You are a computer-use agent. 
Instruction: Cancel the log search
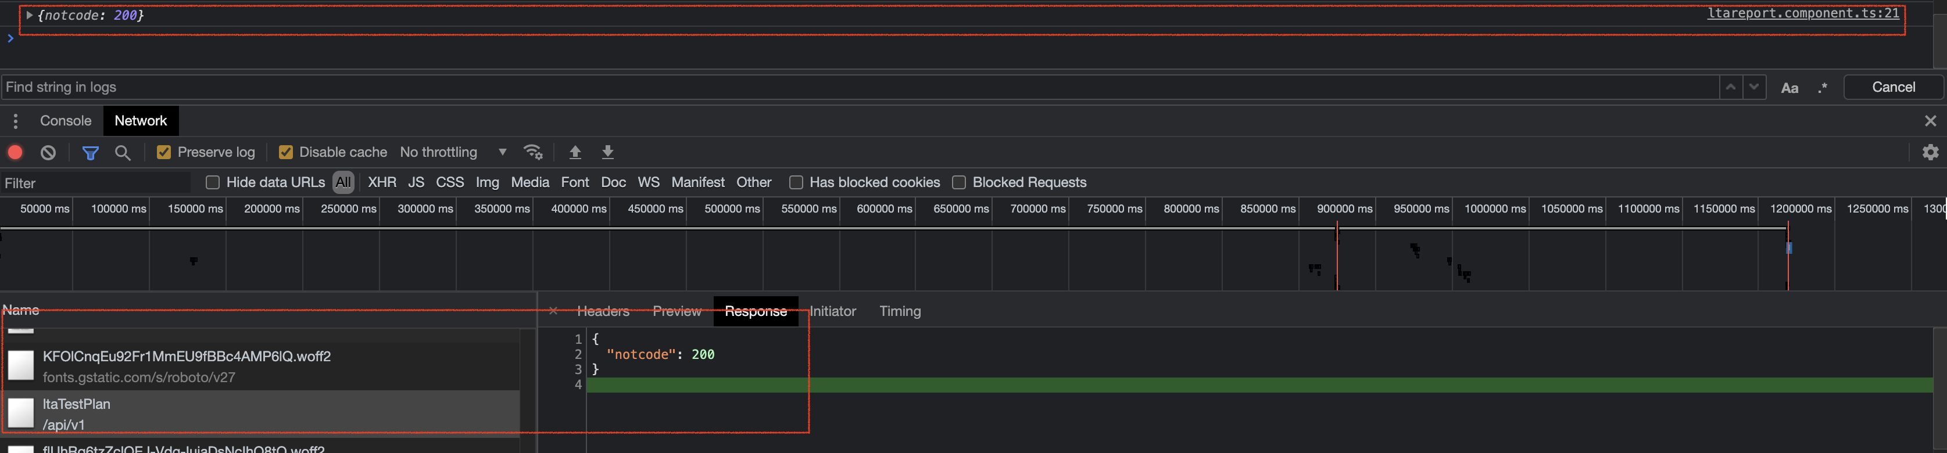pos(1894,87)
